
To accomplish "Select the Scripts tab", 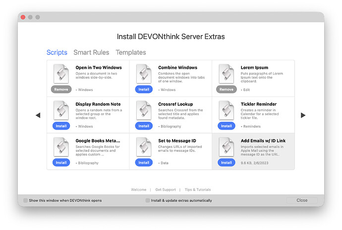I will (57, 52).
